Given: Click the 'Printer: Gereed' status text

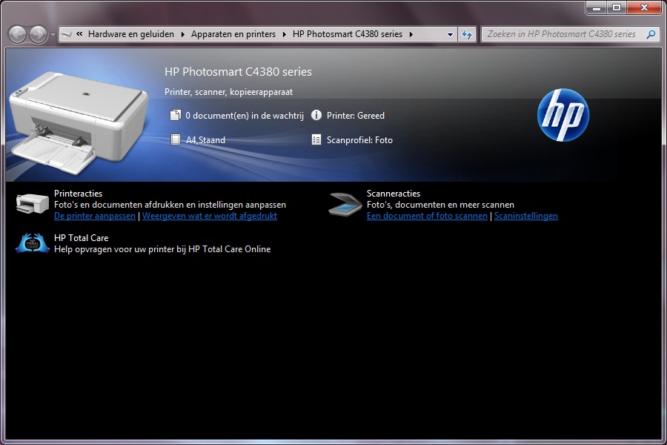Looking at the screenshot, I should [356, 116].
